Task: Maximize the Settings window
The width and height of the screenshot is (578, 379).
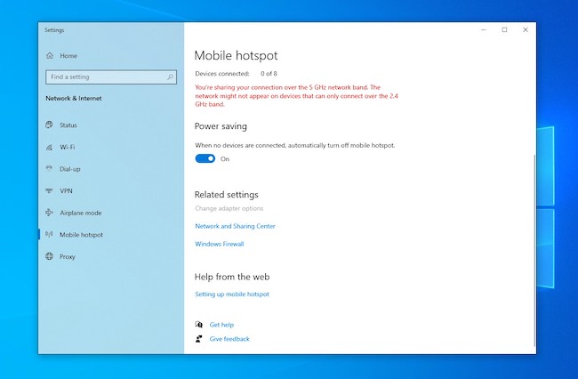Action: tap(505, 30)
